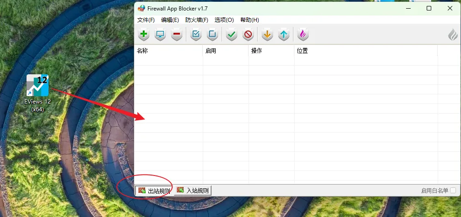This screenshot has height=217, width=461.
Task: Click the orange down arrow toolbar icon
Action: click(267, 35)
